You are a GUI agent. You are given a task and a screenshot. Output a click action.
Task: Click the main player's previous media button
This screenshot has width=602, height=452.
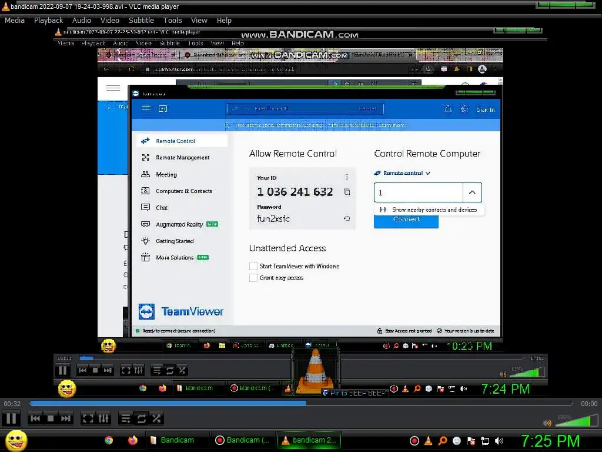click(35, 418)
